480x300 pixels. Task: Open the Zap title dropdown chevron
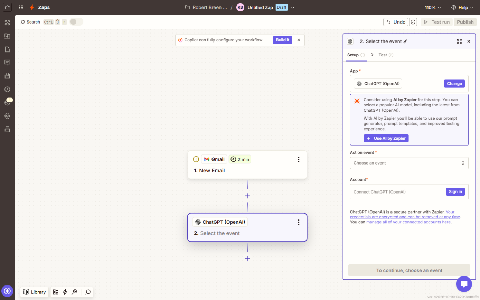(293, 7)
